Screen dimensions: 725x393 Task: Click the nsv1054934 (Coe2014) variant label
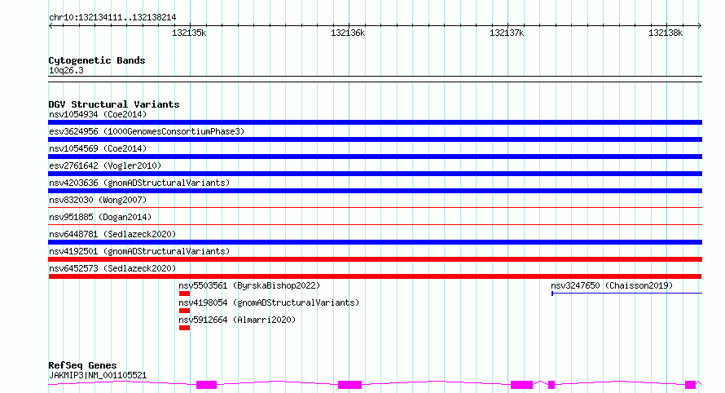98,114
